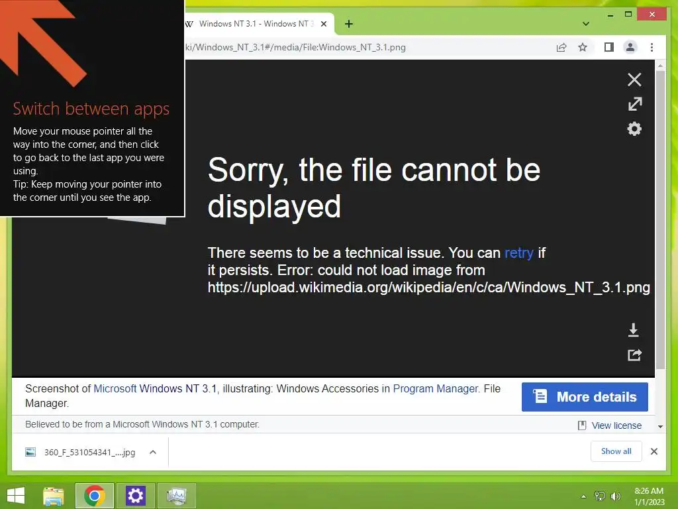This screenshot has width=678, height=509.
Task: Switch to Chrome in the taskbar
Action: [x=95, y=496]
